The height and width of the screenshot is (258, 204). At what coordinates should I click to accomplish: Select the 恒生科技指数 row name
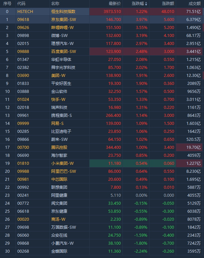(x=63, y=11)
